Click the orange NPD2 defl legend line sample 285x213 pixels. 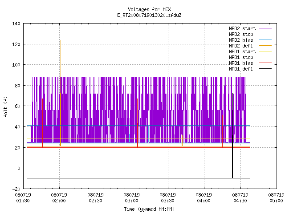[265, 45]
